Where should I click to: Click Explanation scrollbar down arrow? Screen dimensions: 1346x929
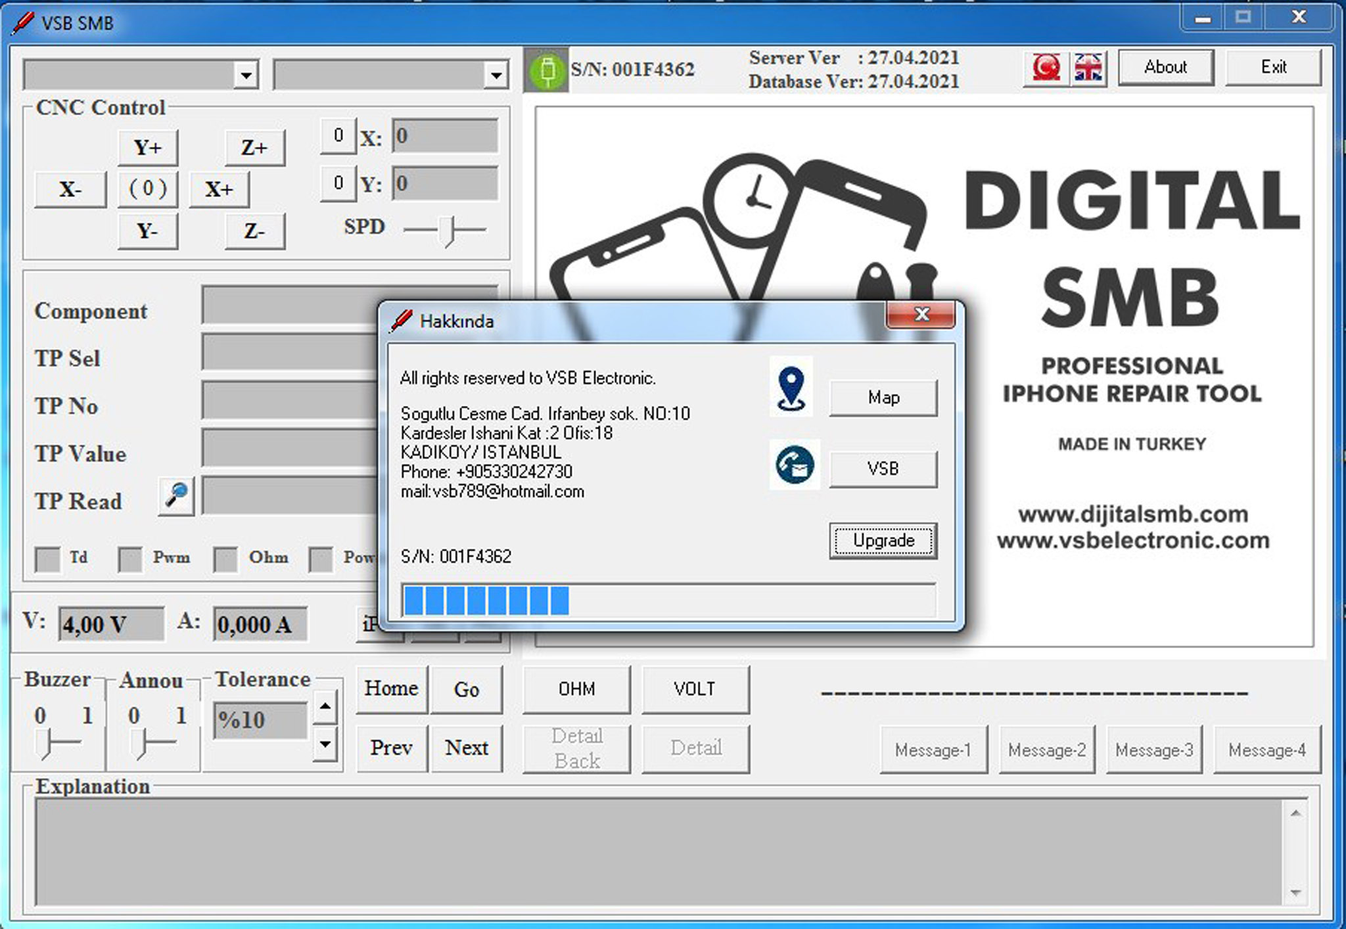pyautogui.click(x=1295, y=894)
